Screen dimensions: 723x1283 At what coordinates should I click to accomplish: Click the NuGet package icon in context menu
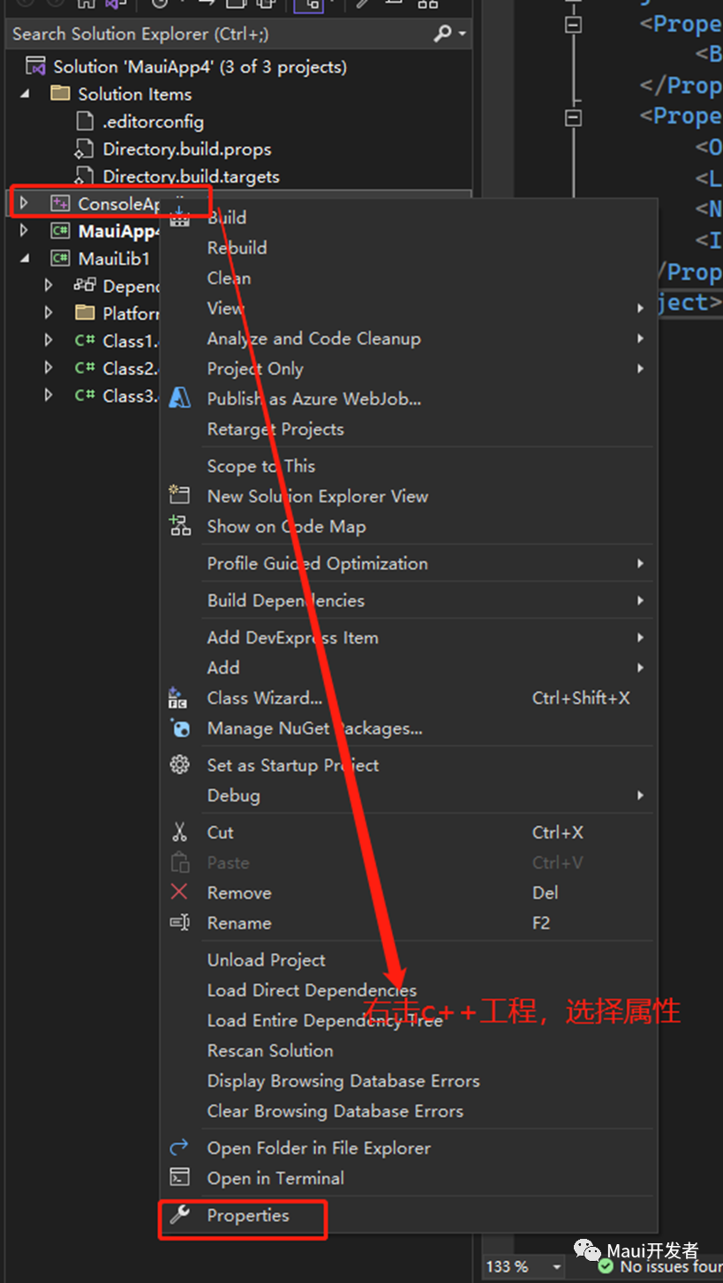[179, 728]
